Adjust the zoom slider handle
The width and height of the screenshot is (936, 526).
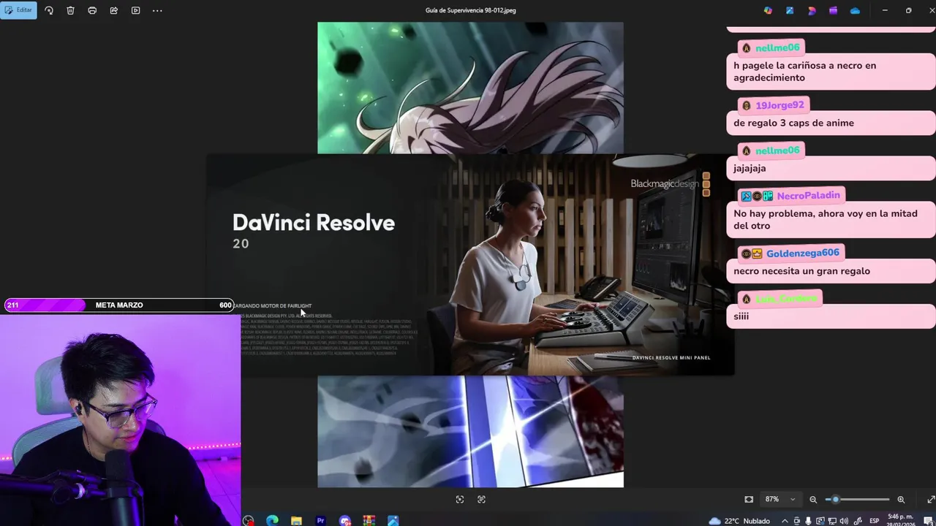point(835,499)
